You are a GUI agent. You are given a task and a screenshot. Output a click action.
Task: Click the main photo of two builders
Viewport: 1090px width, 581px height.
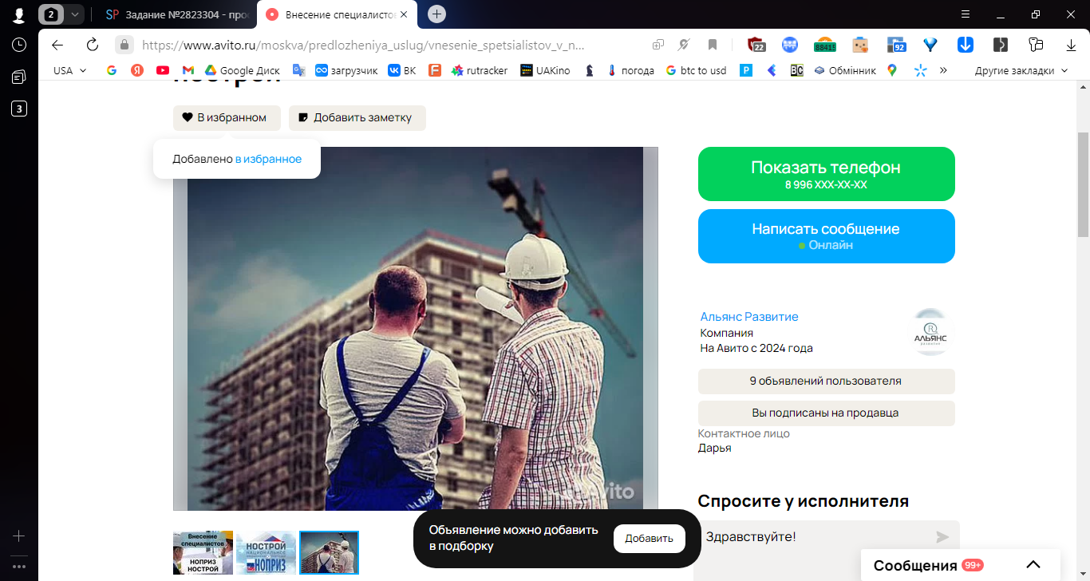click(415, 329)
